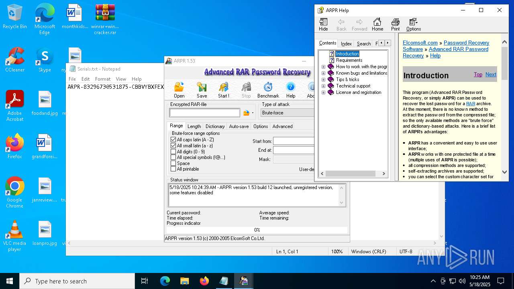The image size is (514, 289).
Task: Click the Top link in help header
Action: tap(478, 74)
